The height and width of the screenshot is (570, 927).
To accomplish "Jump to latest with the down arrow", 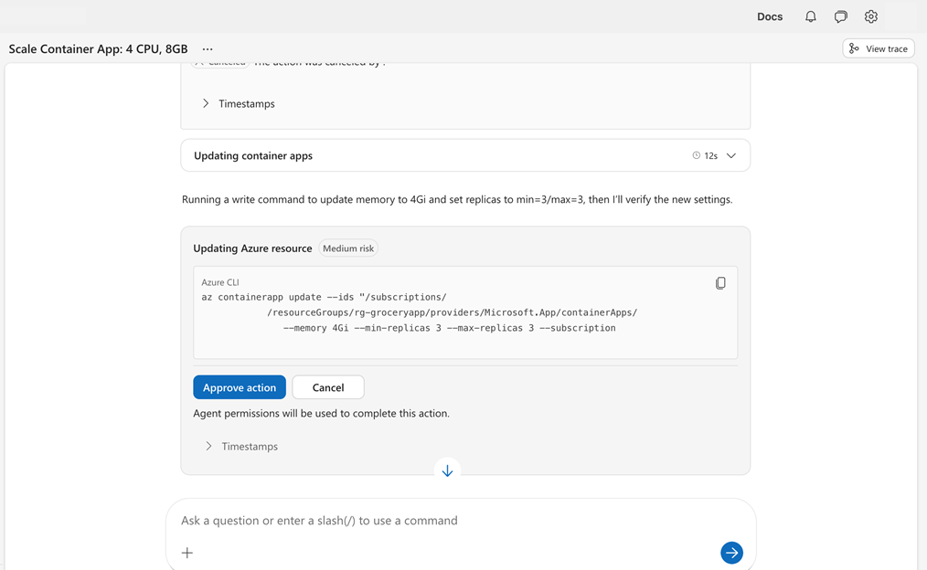I will (447, 470).
